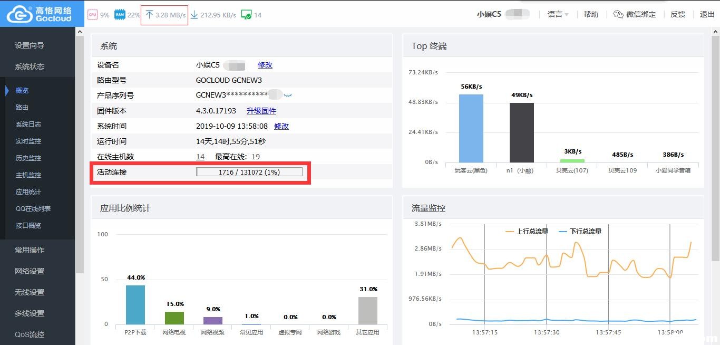Image resolution: width=720 pixels, height=345 pixels.
Task: Click the Gocloud logo in top left
Action: coord(37,13)
